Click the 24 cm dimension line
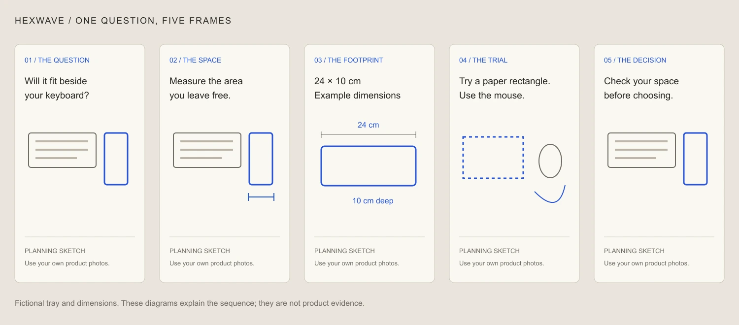The width and height of the screenshot is (739, 325). [369, 134]
